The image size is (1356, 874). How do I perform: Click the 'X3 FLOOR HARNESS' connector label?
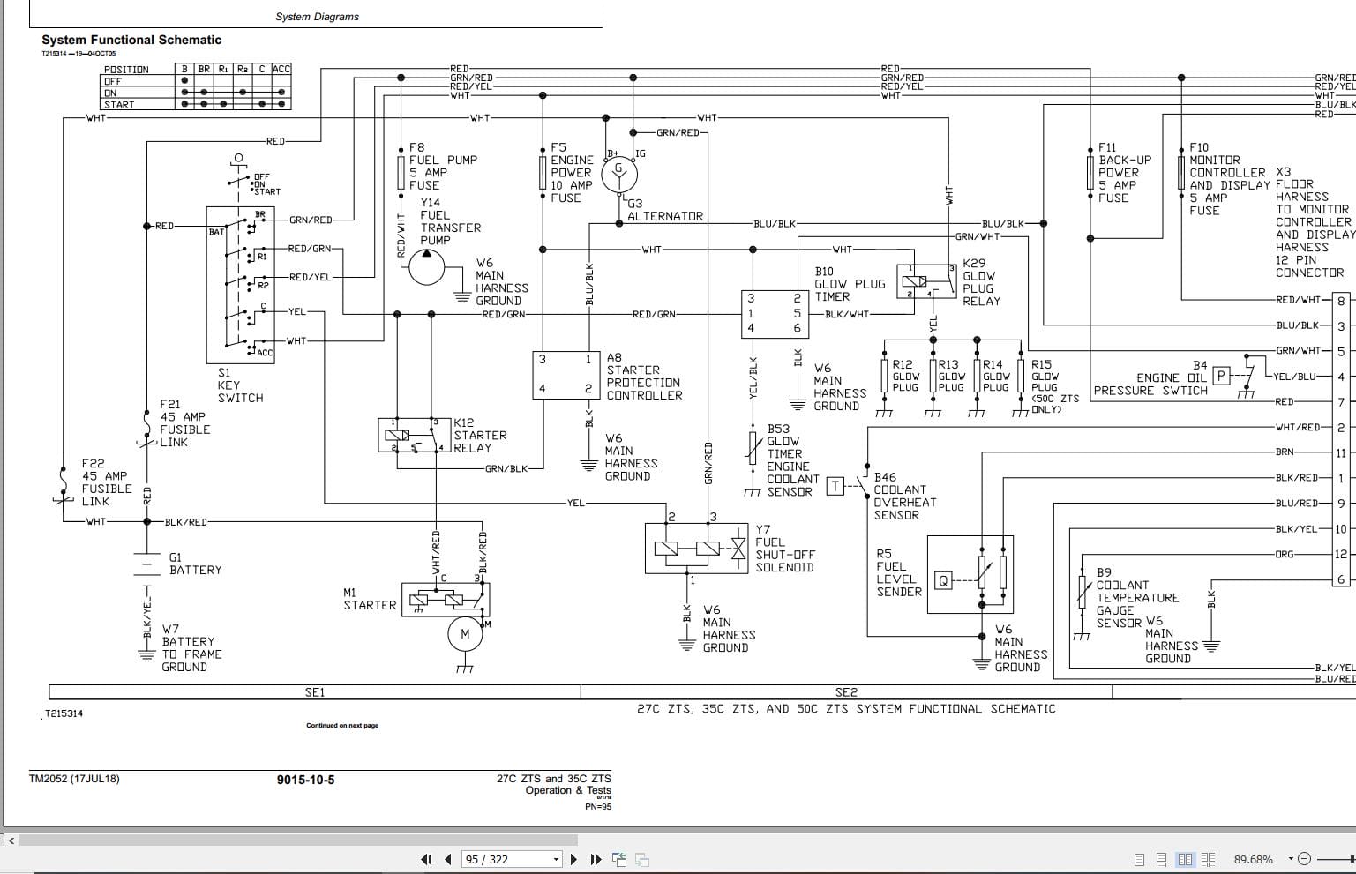pos(1315,222)
